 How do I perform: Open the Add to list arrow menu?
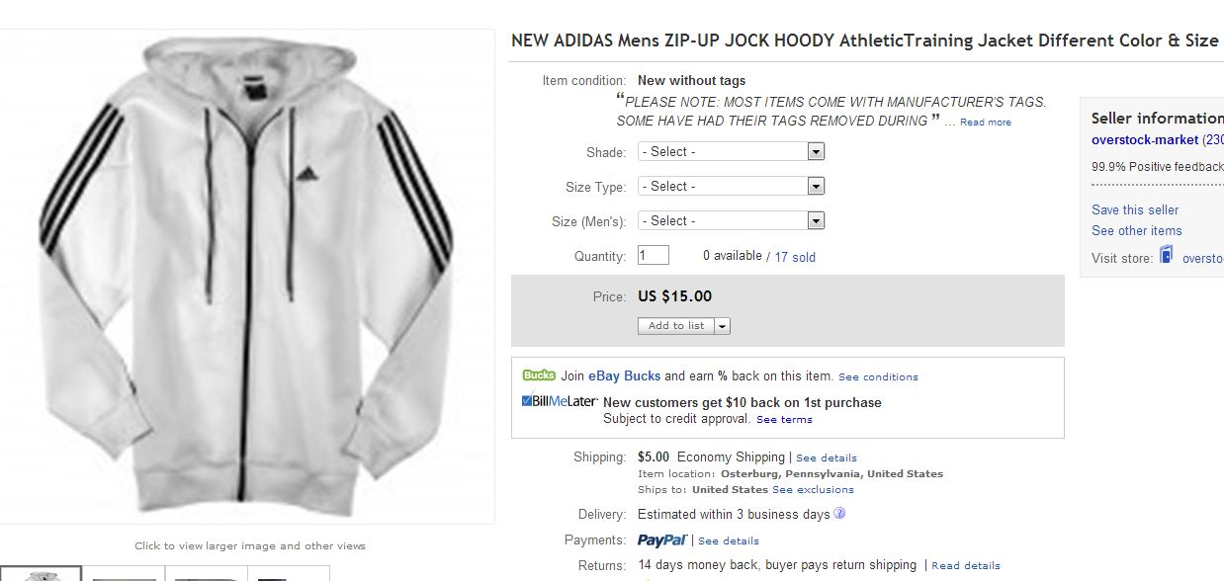click(x=722, y=326)
